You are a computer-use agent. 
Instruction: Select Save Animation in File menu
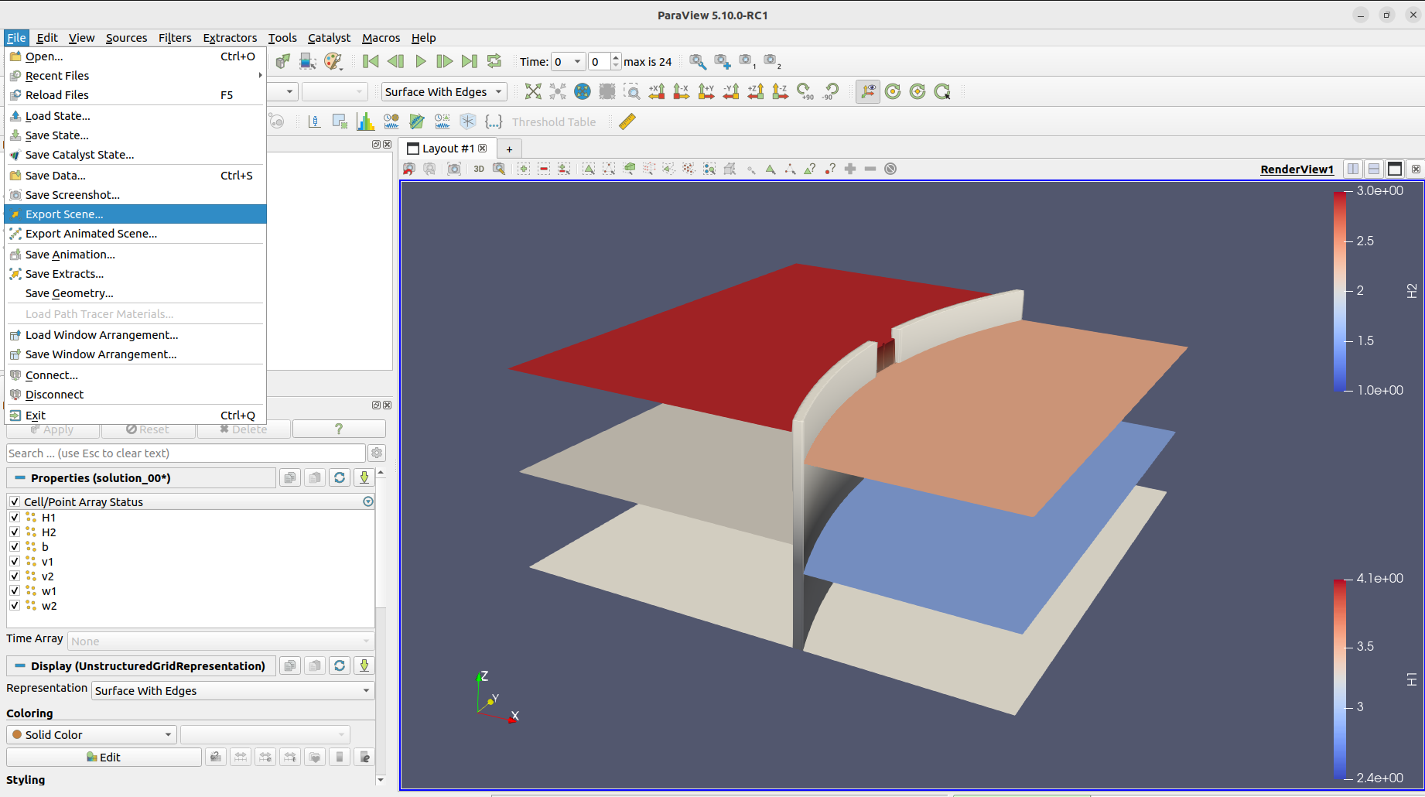[x=135, y=255]
